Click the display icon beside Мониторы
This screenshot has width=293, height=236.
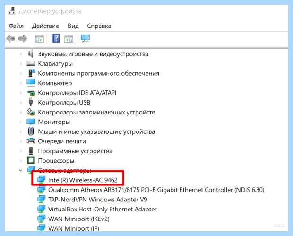(31, 122)
